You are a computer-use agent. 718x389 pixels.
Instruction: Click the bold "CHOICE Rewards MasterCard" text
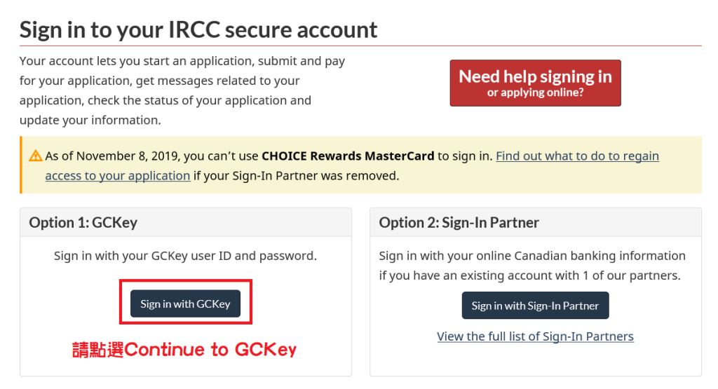(x=348, y=156)
